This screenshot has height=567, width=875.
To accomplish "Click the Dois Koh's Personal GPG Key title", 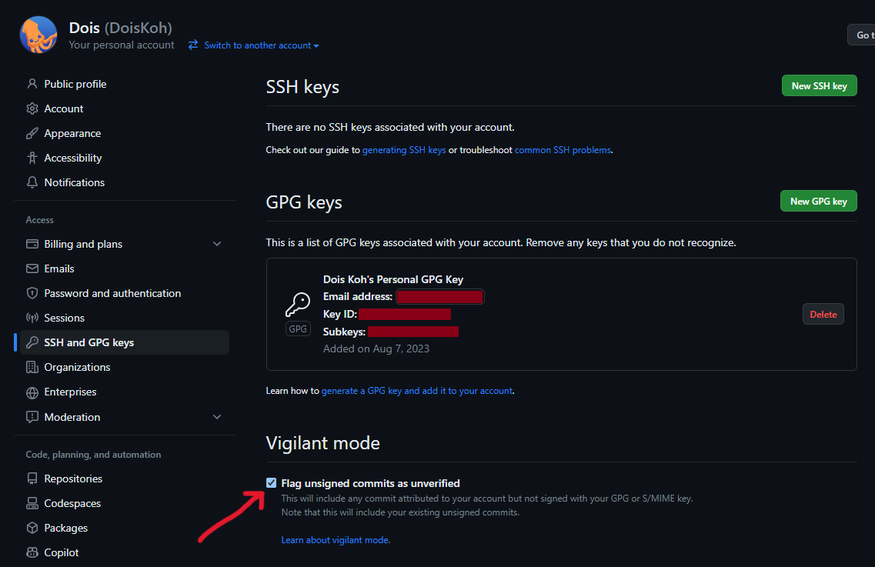I will [x=392, y=279].
